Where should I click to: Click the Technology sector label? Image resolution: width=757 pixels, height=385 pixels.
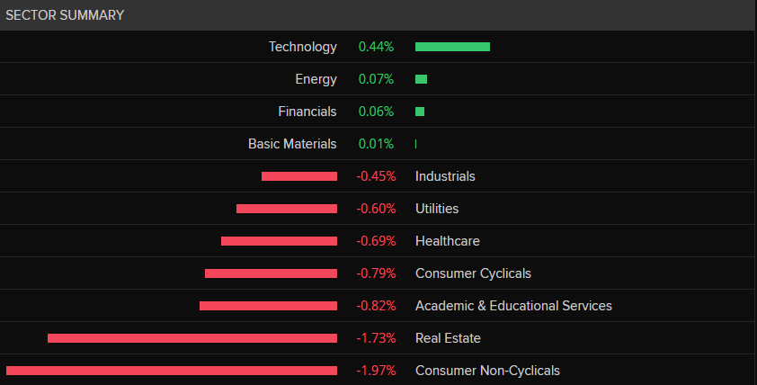pos(302,47)
